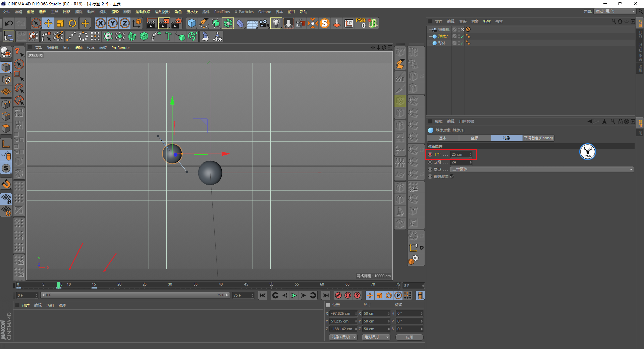The width and height of the screenshot is (644, 349).
Task: Add a Cube primitive object
Action: coord(192,23)
